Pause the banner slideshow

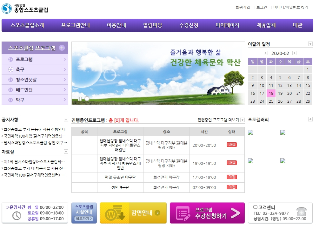(80, 99)
